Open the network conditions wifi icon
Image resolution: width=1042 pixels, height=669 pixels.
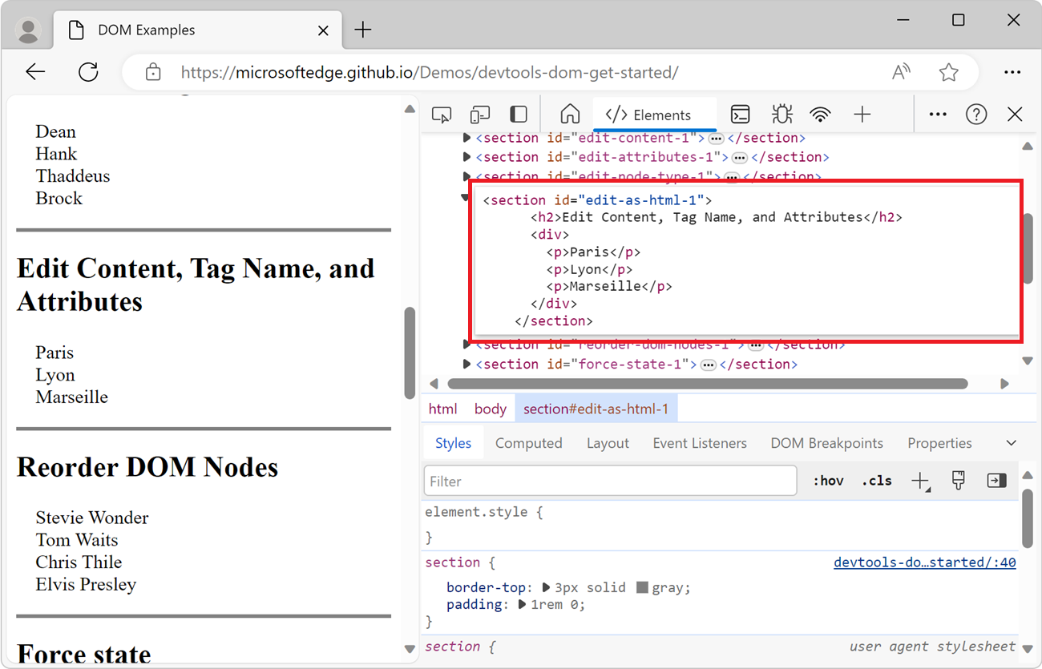821,114
